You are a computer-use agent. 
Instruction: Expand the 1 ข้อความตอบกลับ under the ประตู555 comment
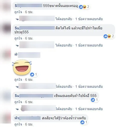(89, 45)
